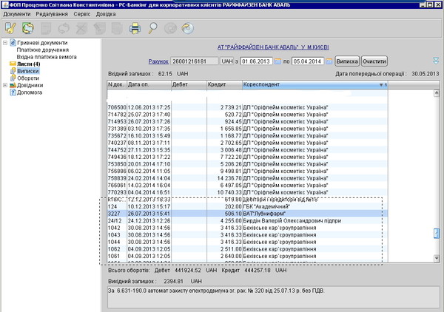Click the start date field 01.06.2013
Viewport: 444px width, 312px height.
256,61
